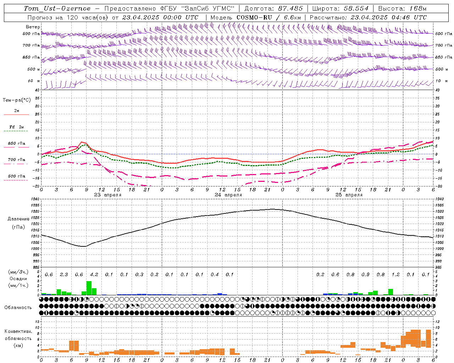This screenshot has width=454, height=363.
Task: Click the "25 апреля" date label
Action: click(349, 195)
